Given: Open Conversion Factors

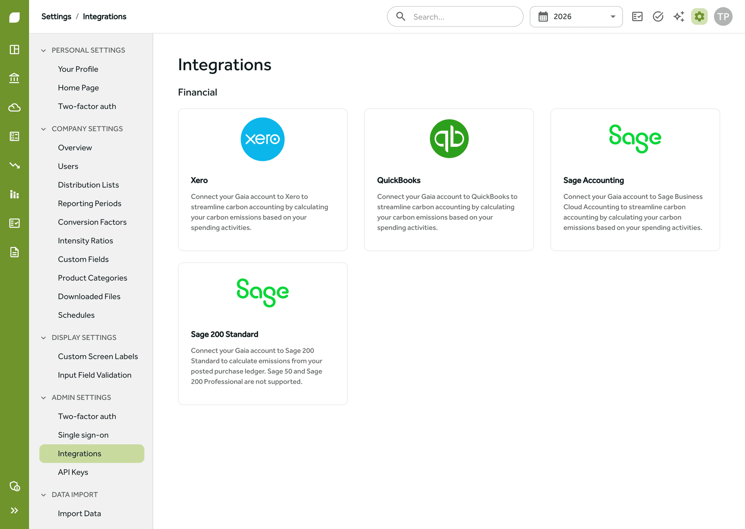Looking at the screenshot, I should coord(92,222).
